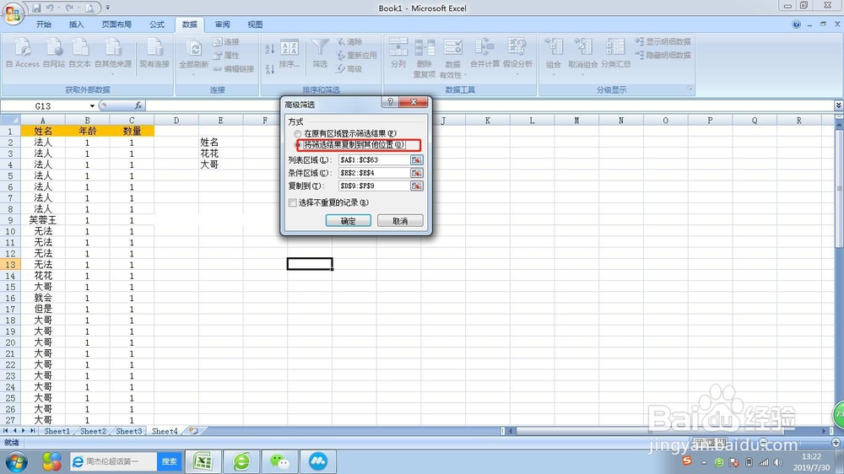Click Refresh All (全部刷新) icon
The image size is (844, 474).
194,54
